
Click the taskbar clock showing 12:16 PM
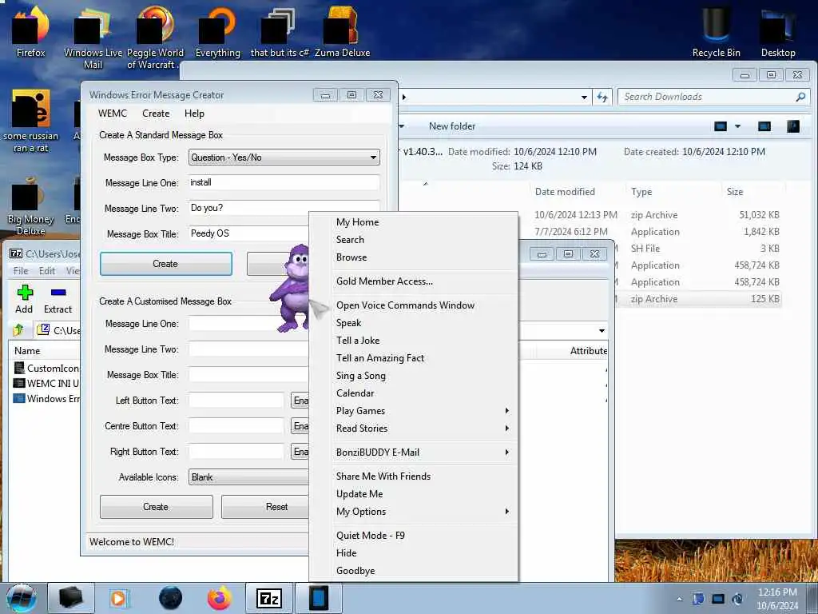(x=777, y=599)
